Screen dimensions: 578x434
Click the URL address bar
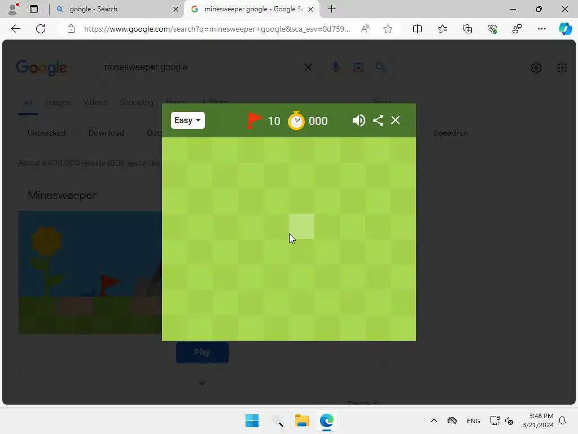click(217, 29)
